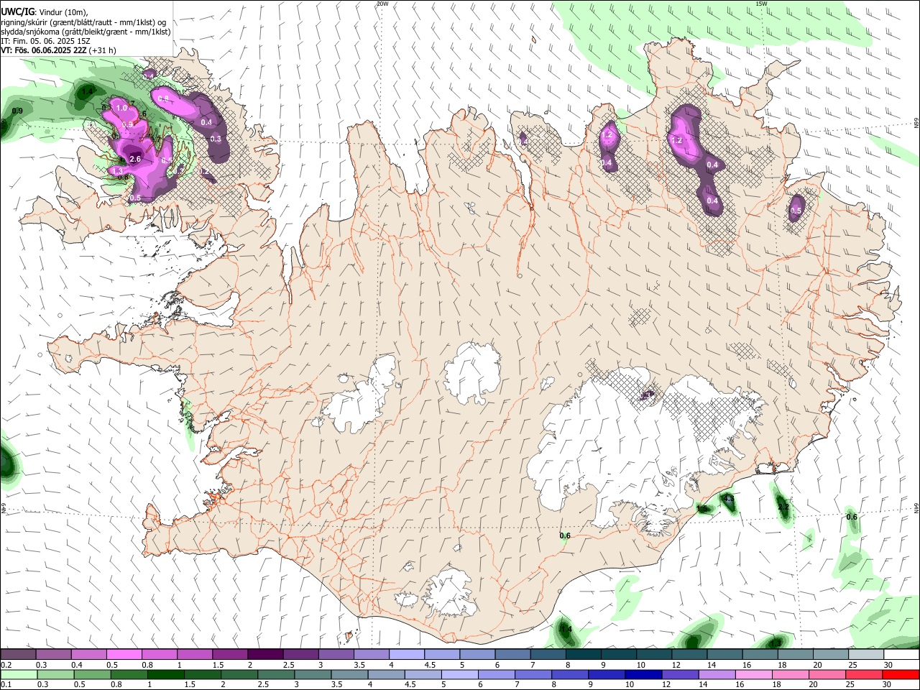Click the 1.3 value in the Westfjords

click(x=119, y=171)
